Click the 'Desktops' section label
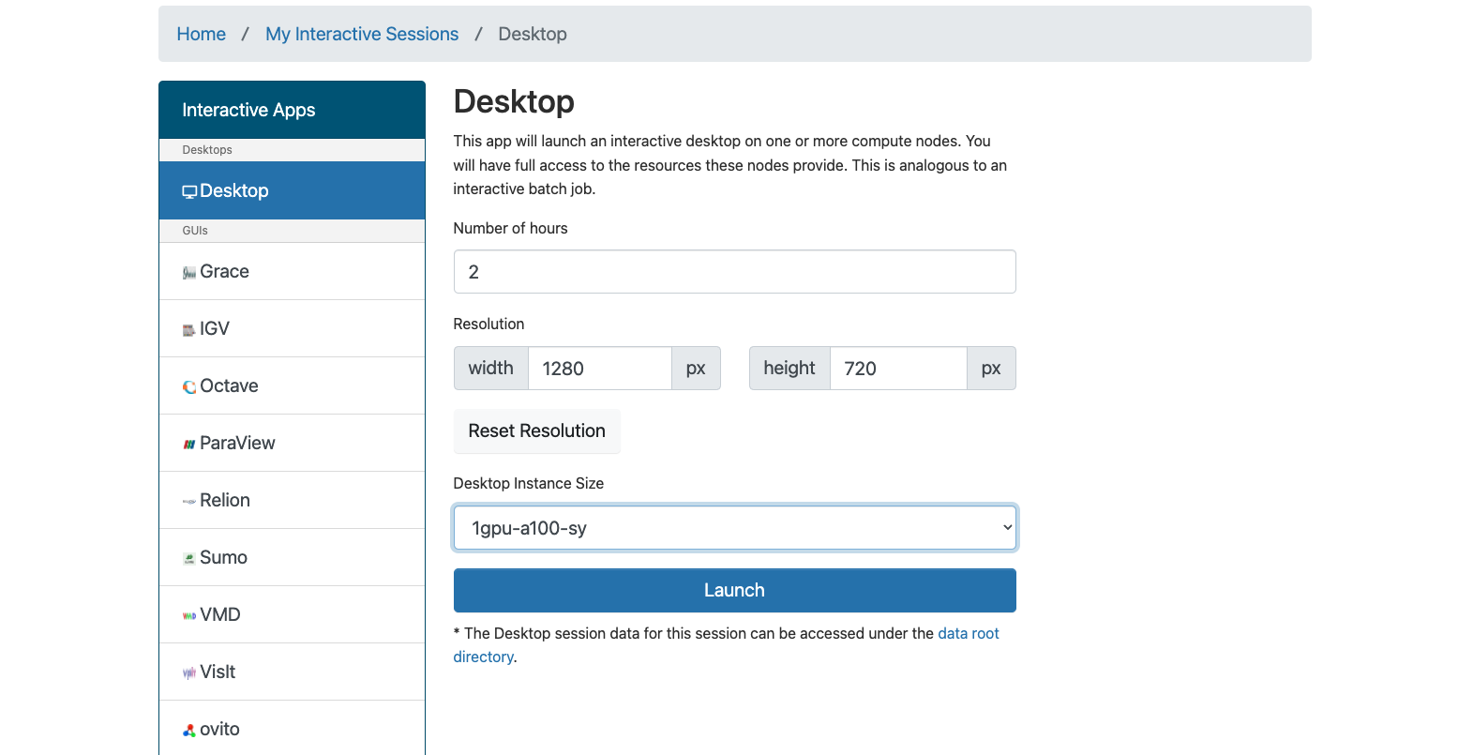 207,150
